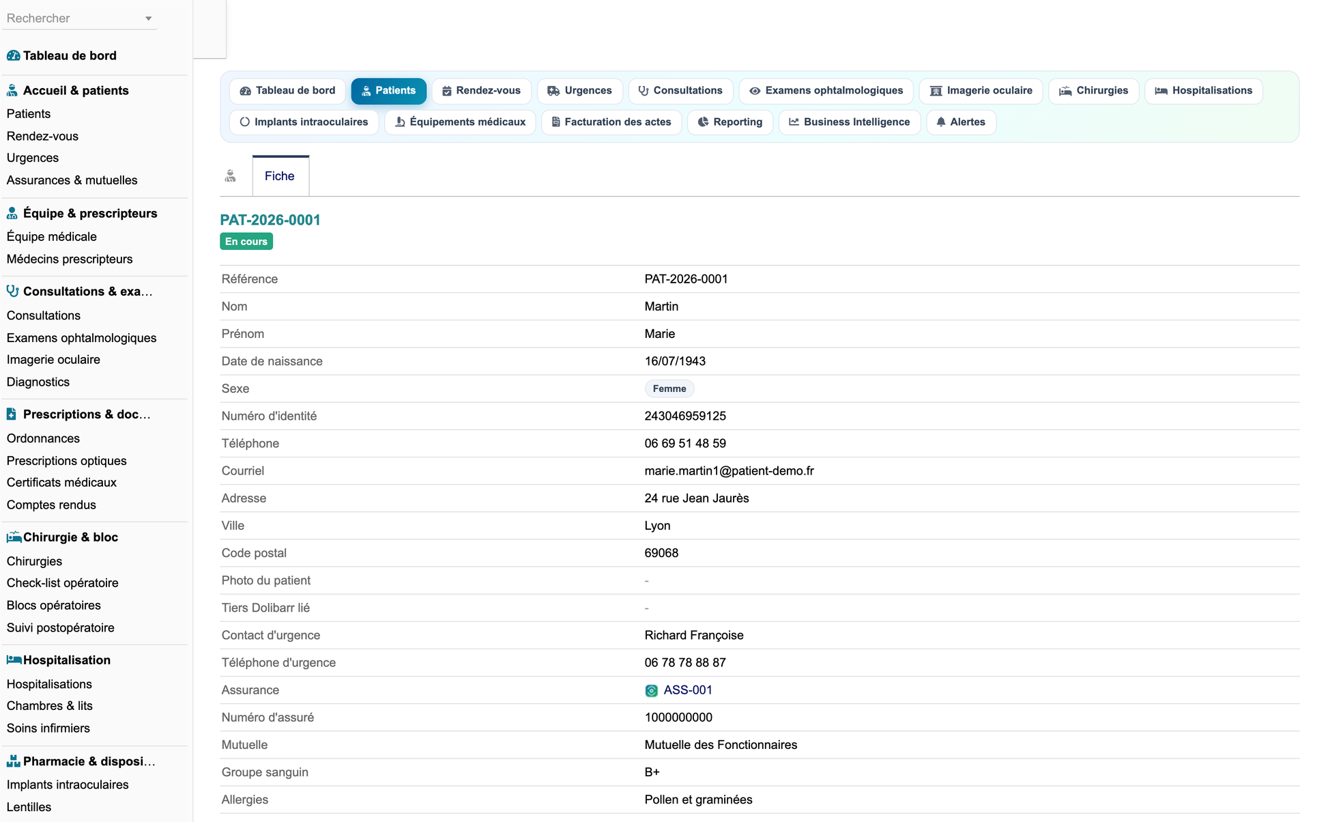Open Chambres & lits in the sidebar
This screenshot has height=822, width=1328.
coord(50,706)
